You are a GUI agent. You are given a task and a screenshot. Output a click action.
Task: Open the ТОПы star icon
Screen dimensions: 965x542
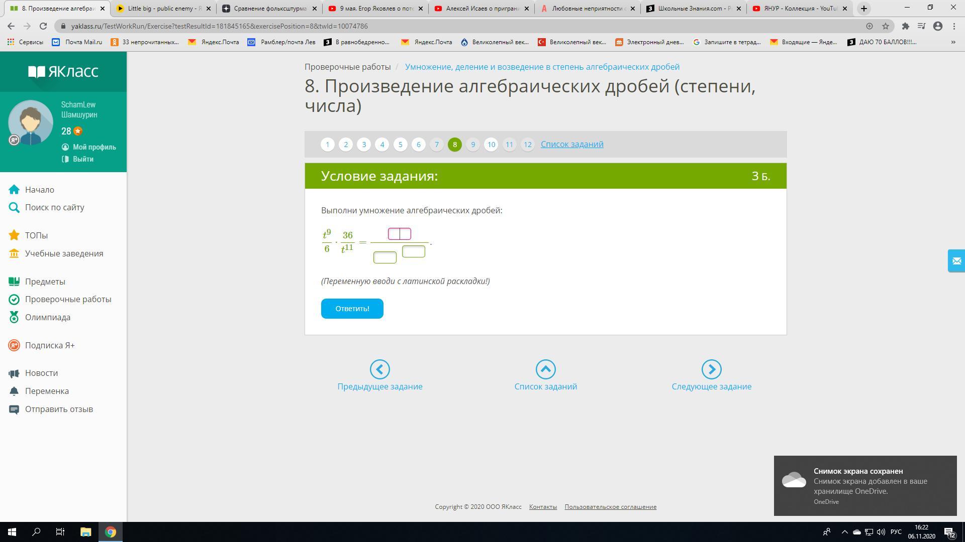14,235
